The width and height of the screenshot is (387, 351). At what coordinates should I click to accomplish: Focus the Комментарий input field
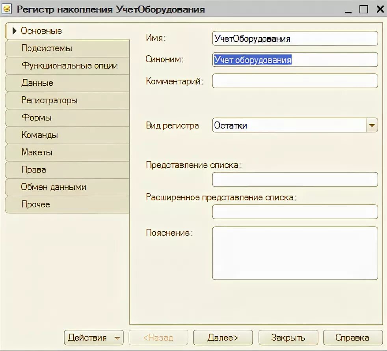click(295, 81)
